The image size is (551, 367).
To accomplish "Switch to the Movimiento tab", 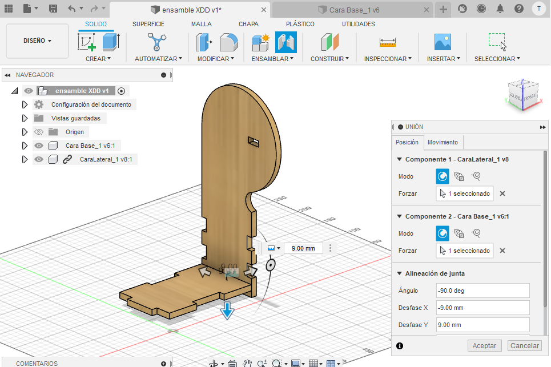I will (443, 142).
